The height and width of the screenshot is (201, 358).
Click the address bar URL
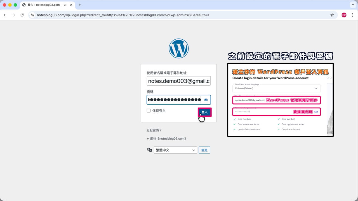coord(123,15)
